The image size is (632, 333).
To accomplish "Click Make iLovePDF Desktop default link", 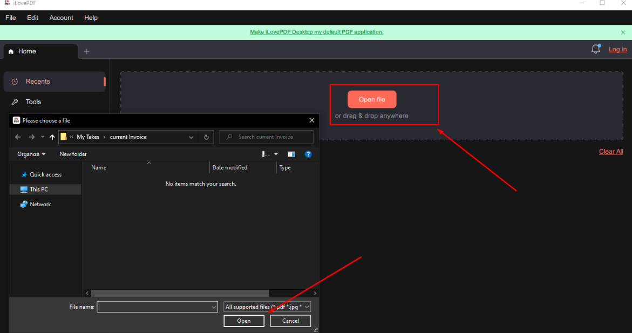I will (317, 32).
